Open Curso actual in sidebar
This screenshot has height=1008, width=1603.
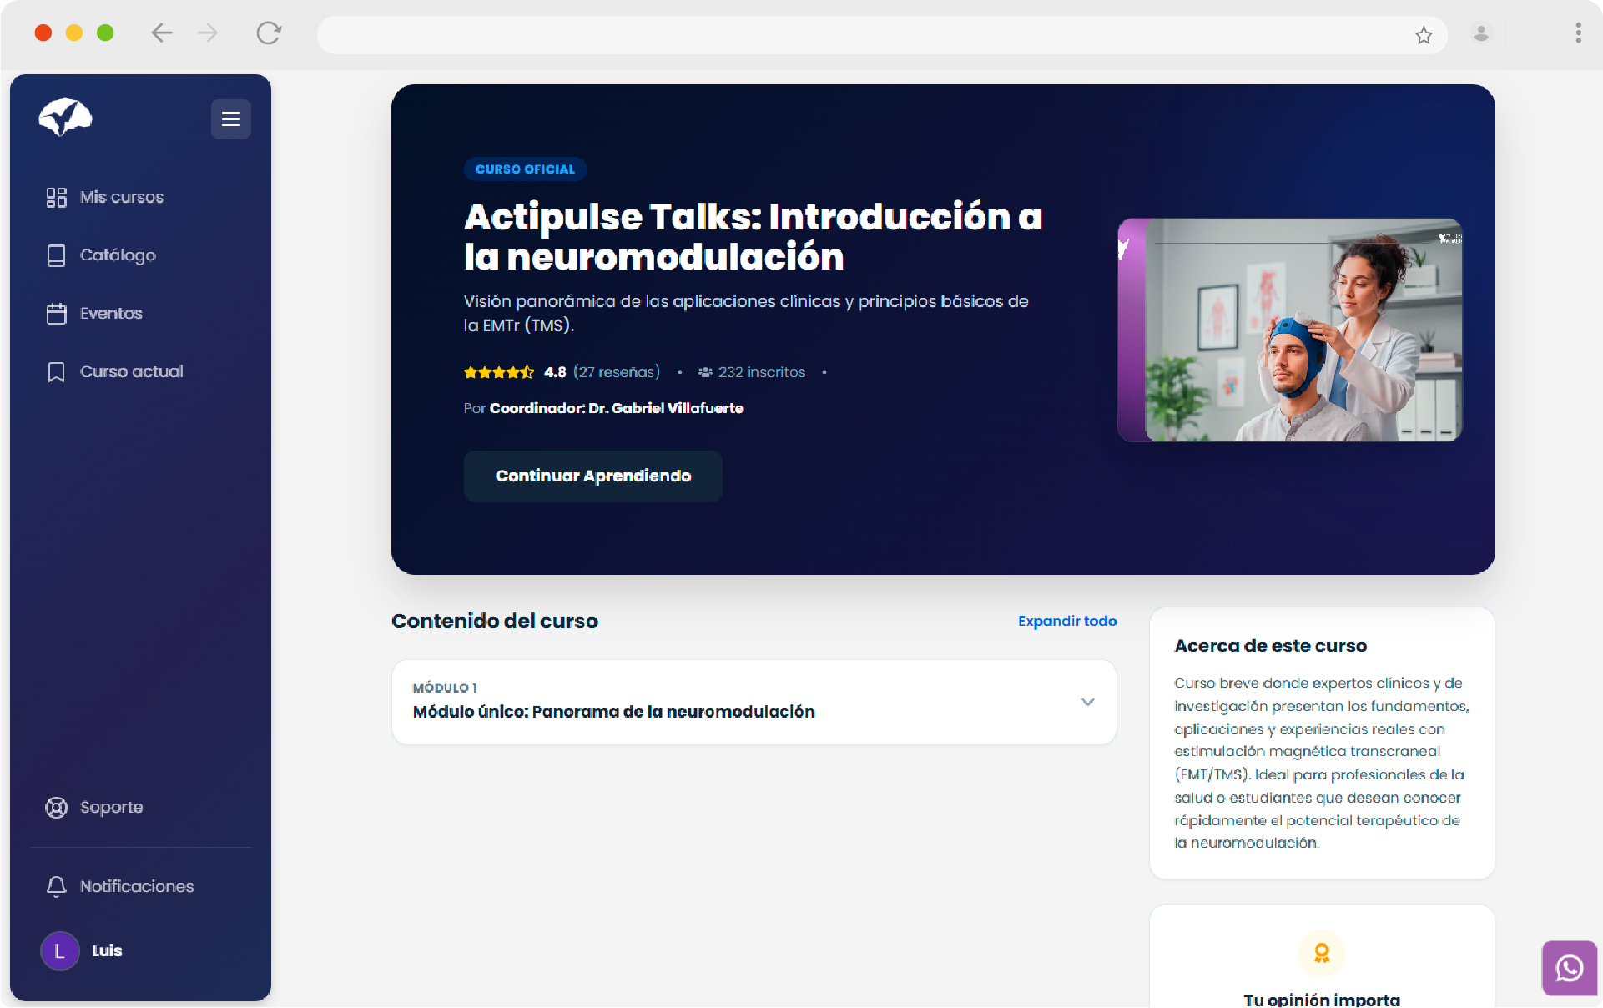click(131, 372)
